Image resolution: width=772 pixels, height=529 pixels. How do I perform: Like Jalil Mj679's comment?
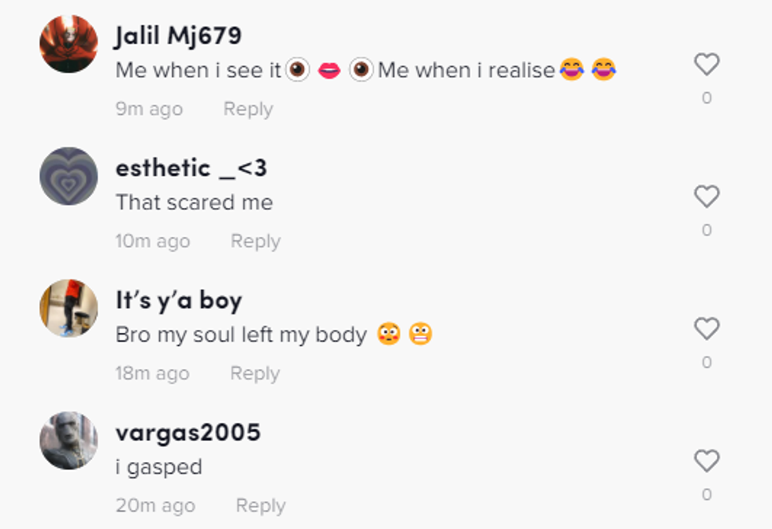[x=707, y=64]
